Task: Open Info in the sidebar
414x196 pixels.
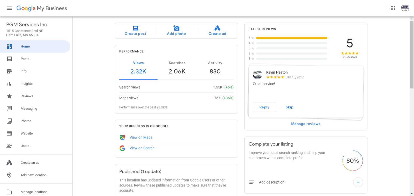Action: pos(24,71)
